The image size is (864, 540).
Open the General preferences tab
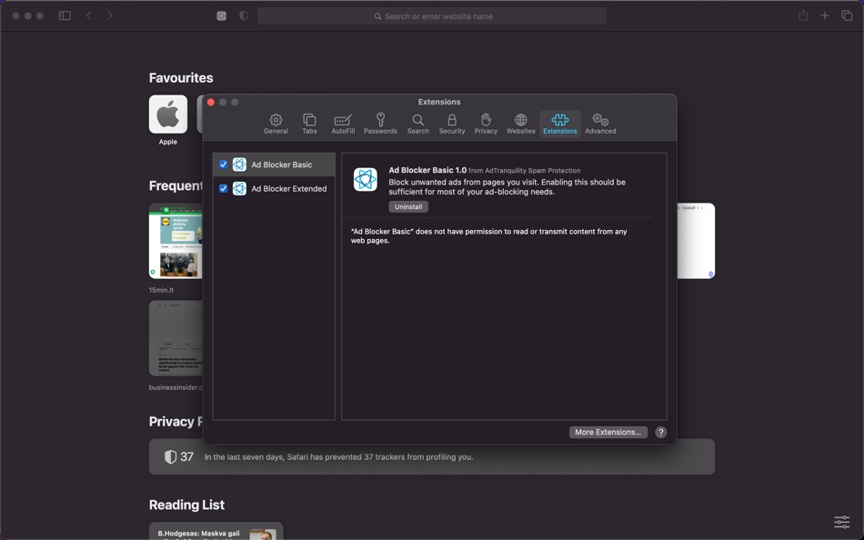pos(276,124)
